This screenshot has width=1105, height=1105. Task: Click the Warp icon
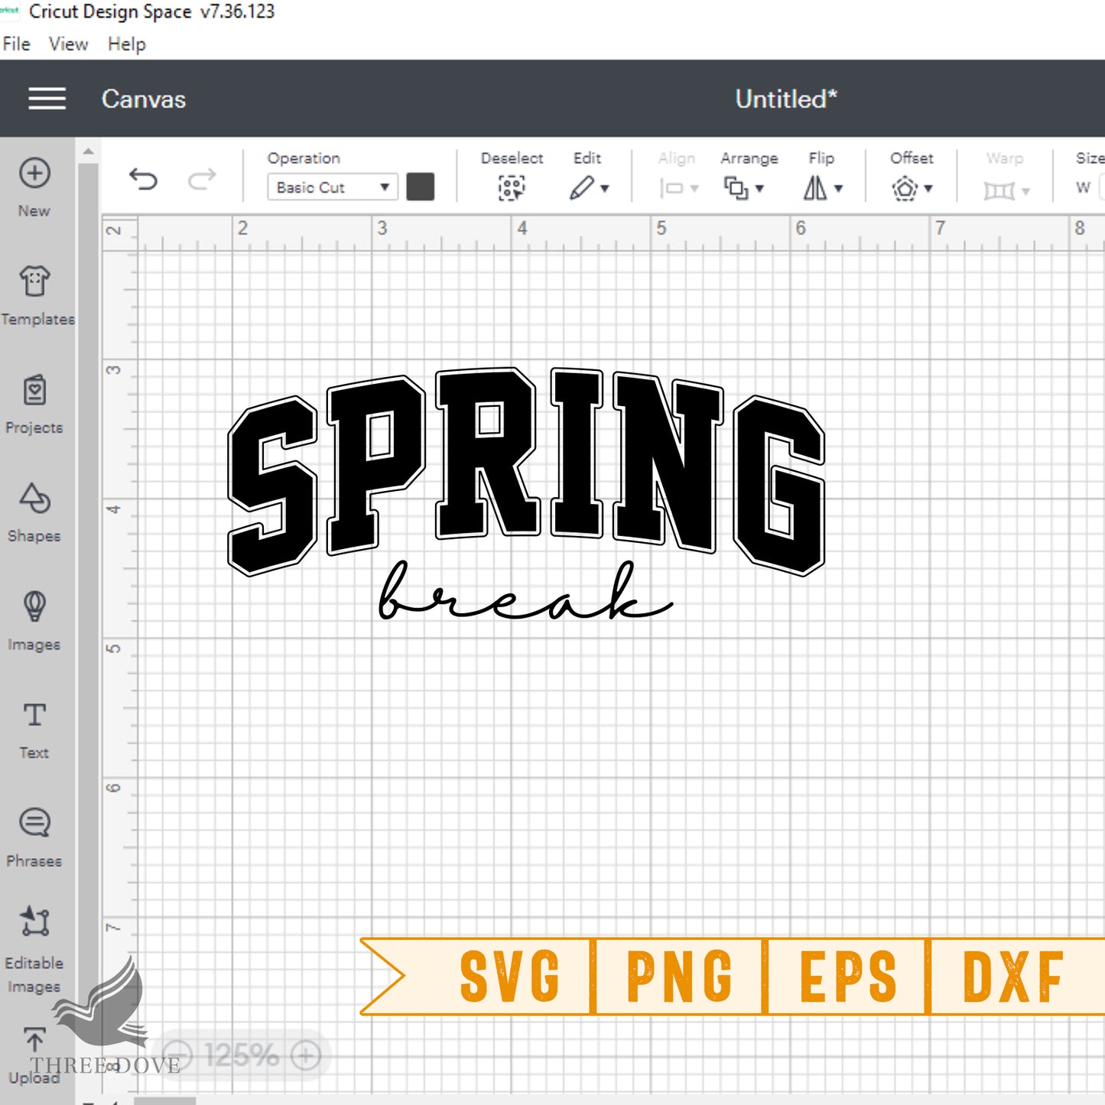999,190
